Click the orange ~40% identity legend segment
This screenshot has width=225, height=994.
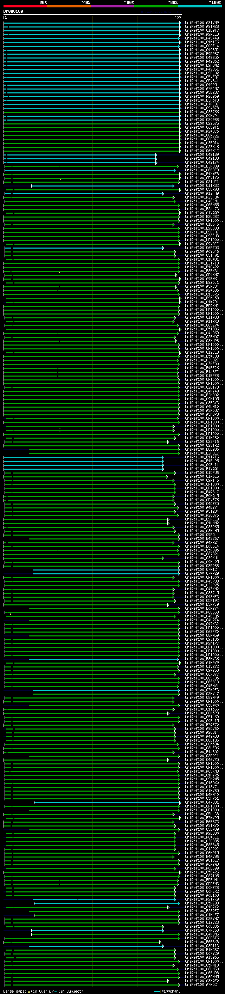[x=69, y=7]
